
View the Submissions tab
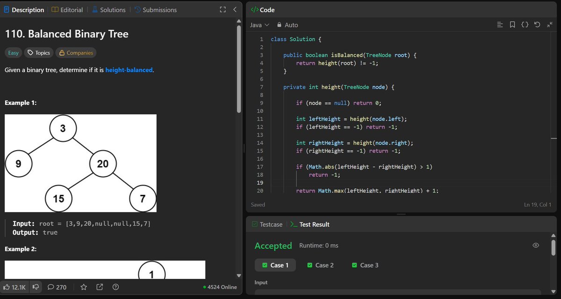coord(156,10)
